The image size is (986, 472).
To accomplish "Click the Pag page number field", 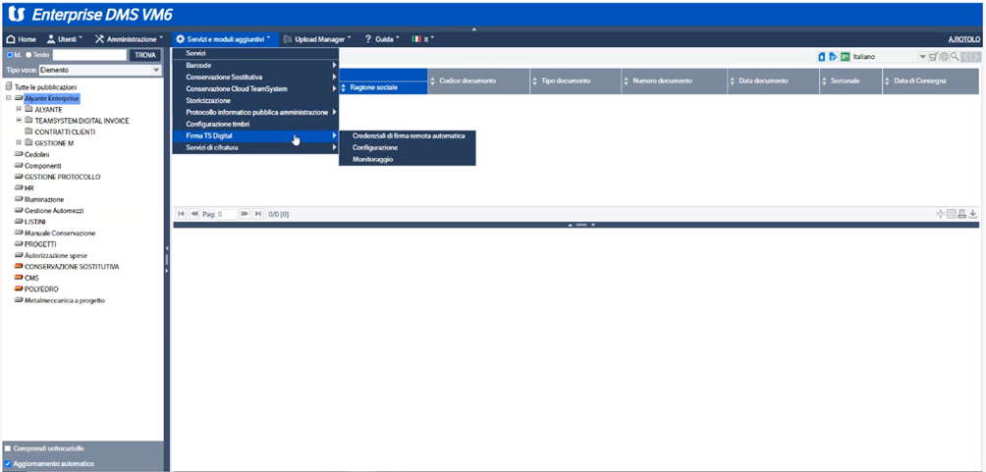I will 227,214.
